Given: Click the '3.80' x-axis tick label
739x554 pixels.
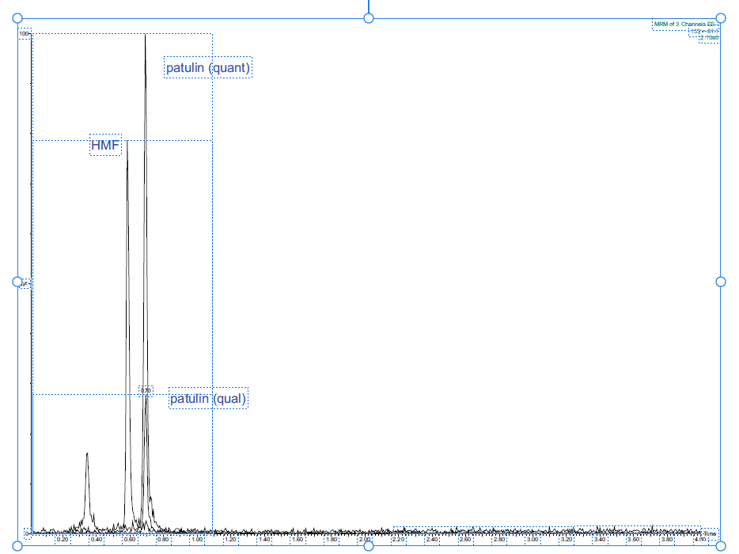Looking at the screenshot, I should 667,540.
